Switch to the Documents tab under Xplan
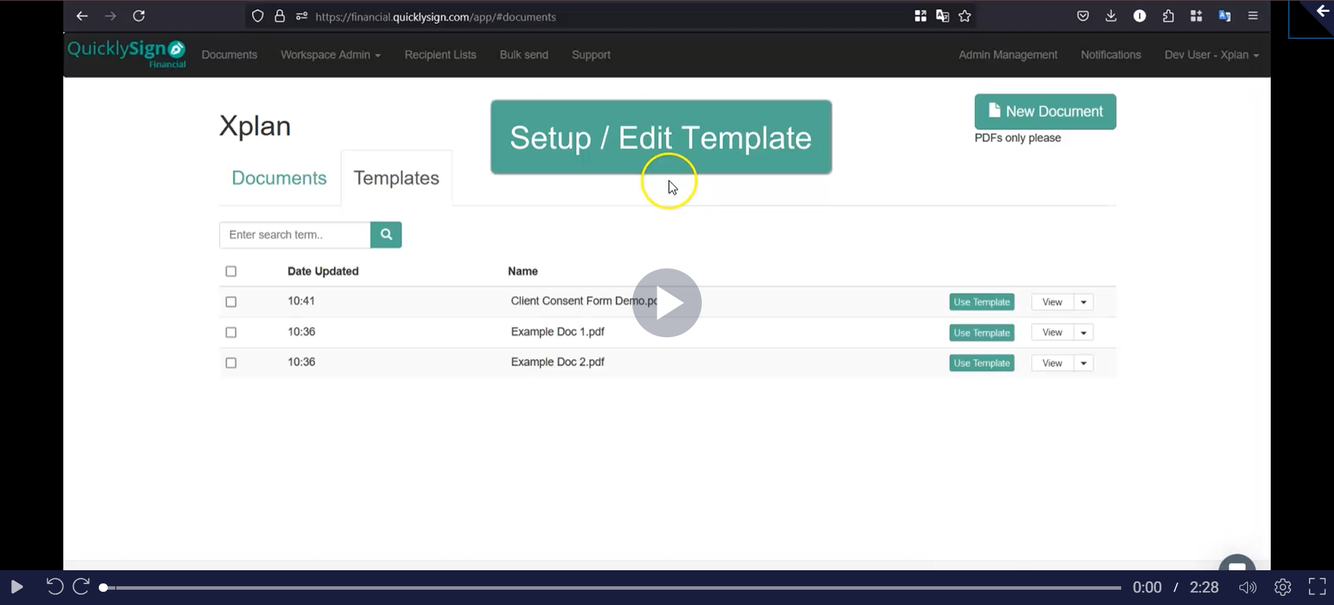 point(279,178)
